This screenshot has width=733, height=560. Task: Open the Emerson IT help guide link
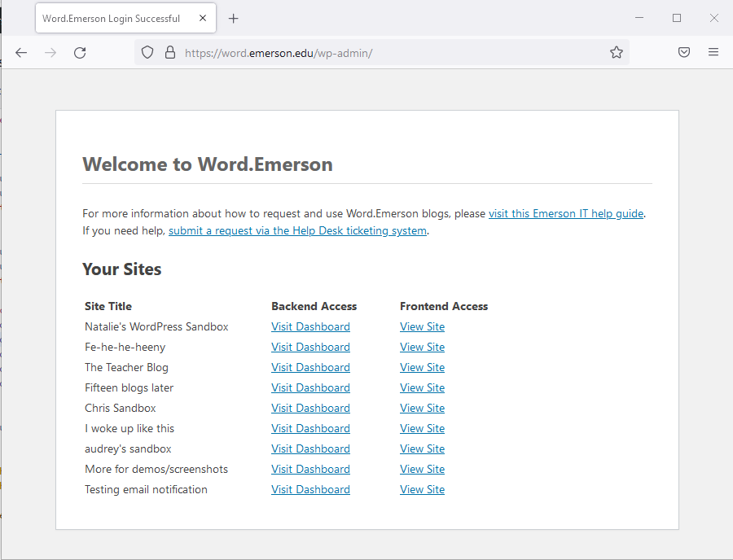(x=566, y=213)
